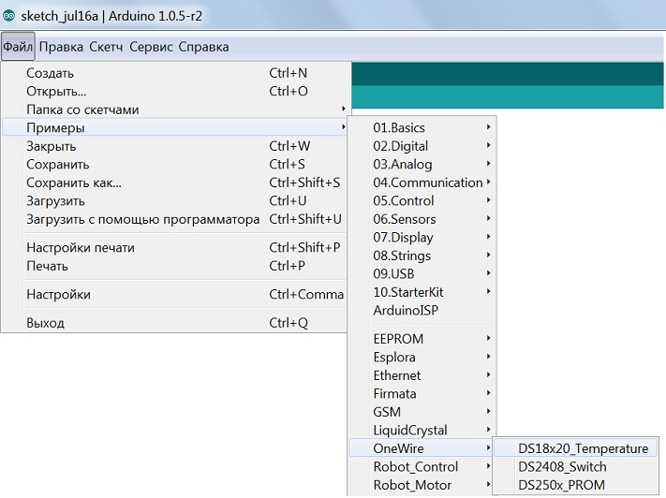The height and width of the screenshot is (498, 666).
Task: Open the Справка menu
Action: tap(203, 46)
